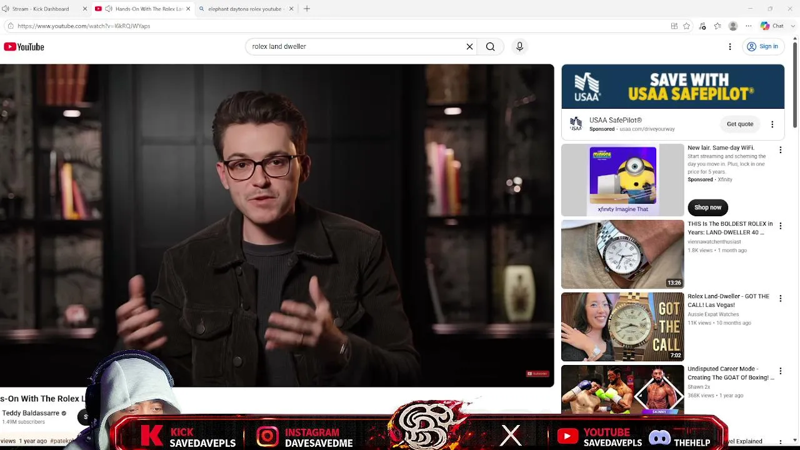Close the Hands-On With The Rolex tab

click(188, 9)
